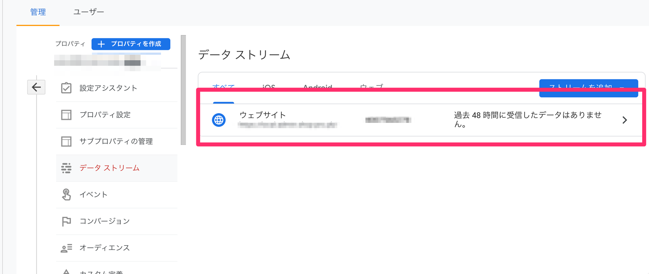
Task: Switch to the 管理 tab
Action: click(38, 12)
